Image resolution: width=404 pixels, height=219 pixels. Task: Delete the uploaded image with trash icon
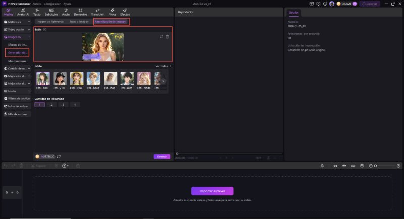click(168, 37)
